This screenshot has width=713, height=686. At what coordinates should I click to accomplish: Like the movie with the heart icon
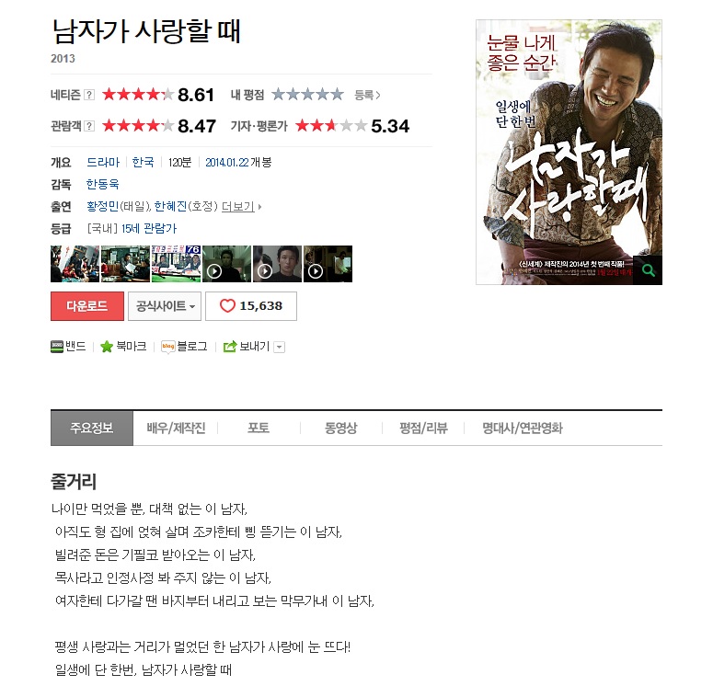point(227,306)
